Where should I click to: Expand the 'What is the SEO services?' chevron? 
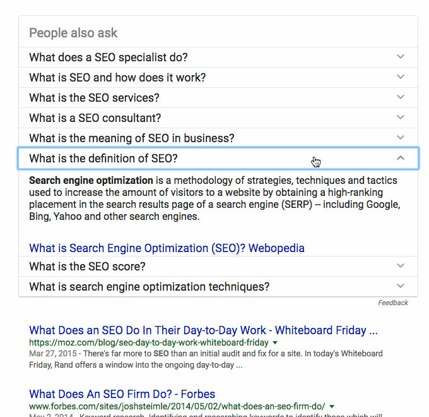point(400,97)
